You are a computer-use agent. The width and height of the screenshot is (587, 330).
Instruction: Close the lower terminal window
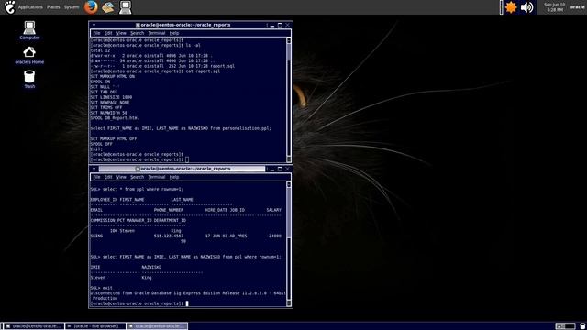coord(287,169)
